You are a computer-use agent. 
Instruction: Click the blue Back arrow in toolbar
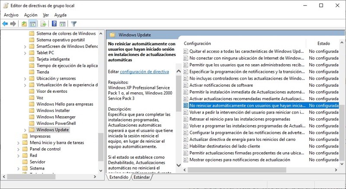click(5, 24)
